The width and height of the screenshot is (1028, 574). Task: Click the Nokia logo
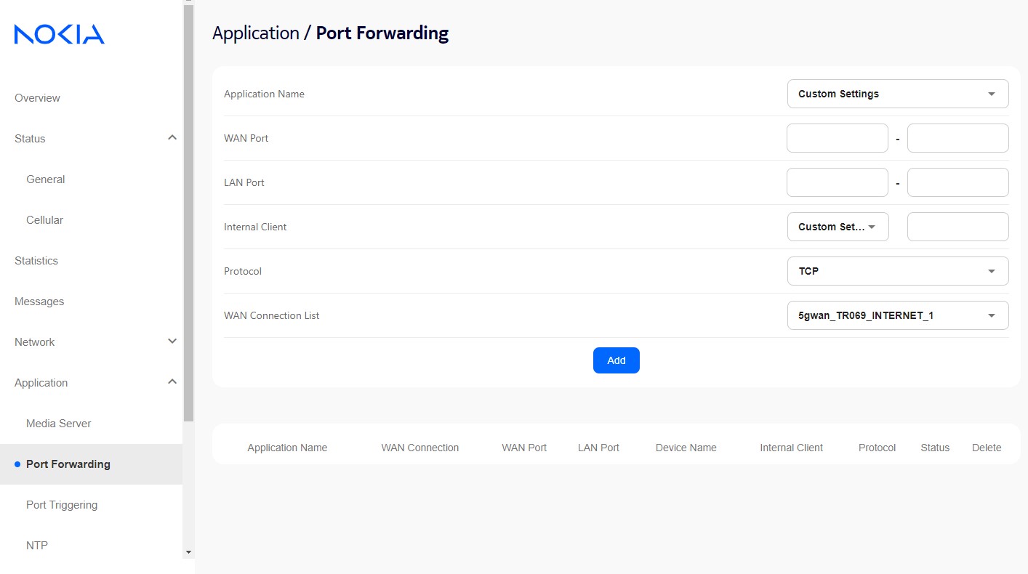(x=60, y=34)
